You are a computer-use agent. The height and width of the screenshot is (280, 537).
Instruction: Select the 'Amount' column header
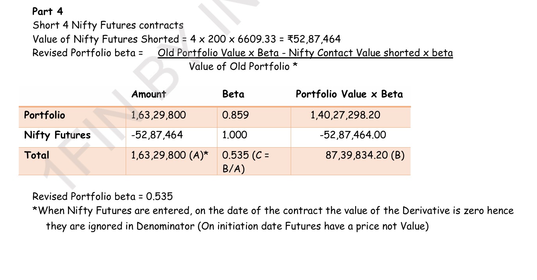149,94
